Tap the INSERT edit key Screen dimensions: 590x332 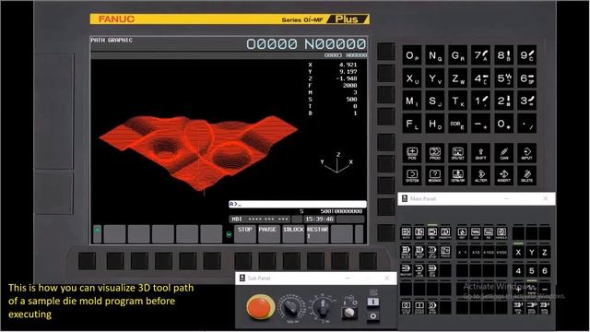click(x=504, y=176)
